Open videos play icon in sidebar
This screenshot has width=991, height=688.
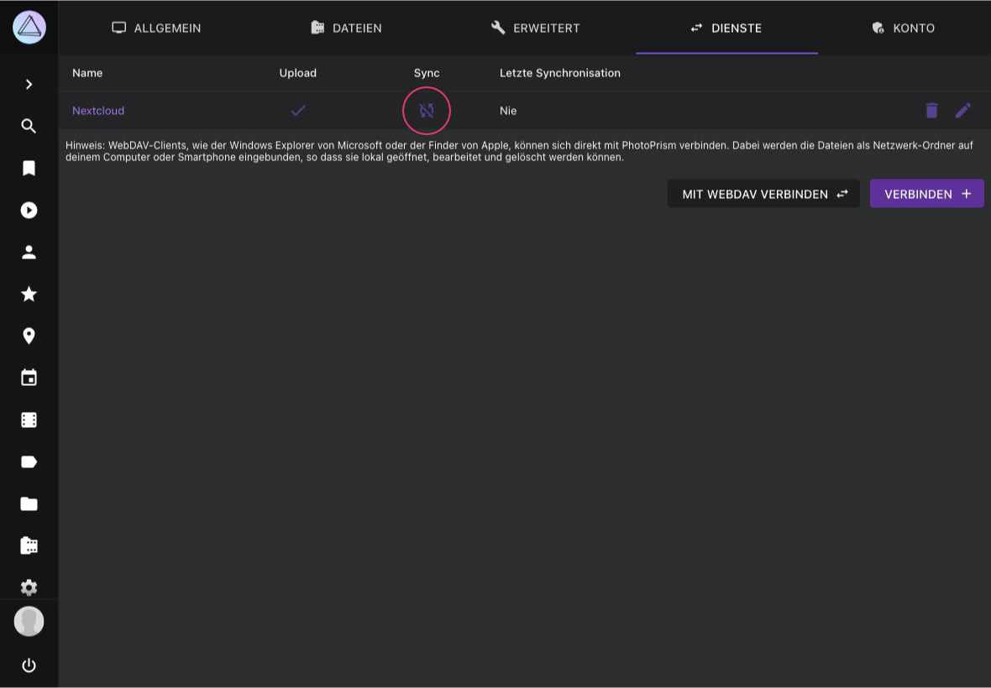[29, 211]
